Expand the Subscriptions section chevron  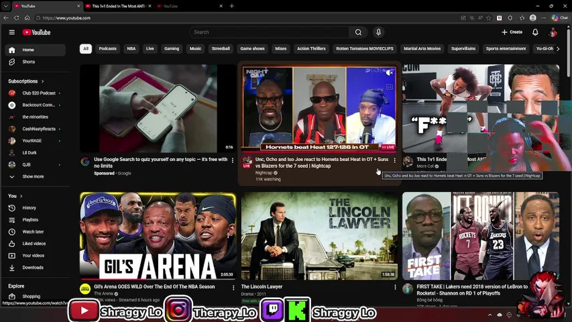pyautogui.click(x=43, y=81)
